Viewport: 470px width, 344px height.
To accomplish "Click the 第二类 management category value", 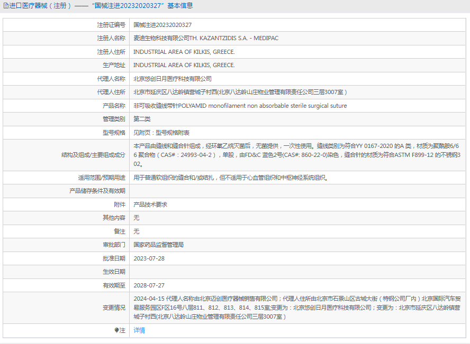I will point(142,119).
